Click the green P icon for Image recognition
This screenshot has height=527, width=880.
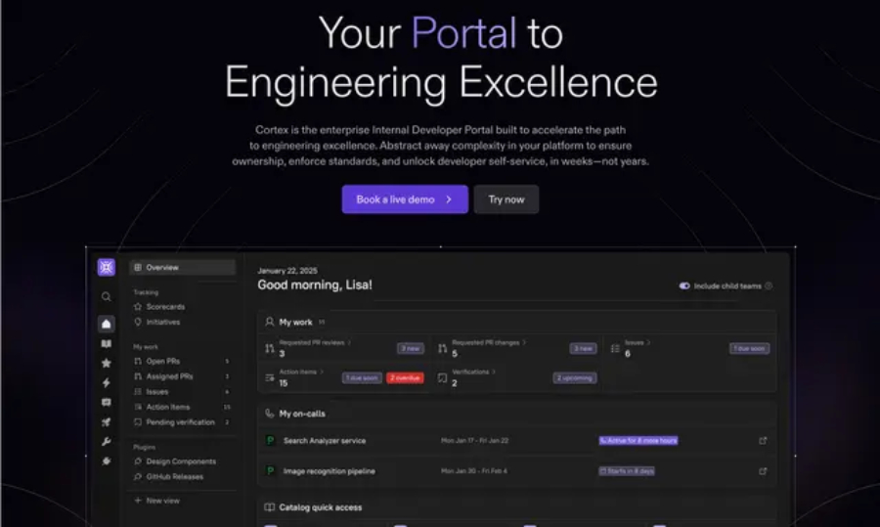pyautogui.click(x=270, y=471)
